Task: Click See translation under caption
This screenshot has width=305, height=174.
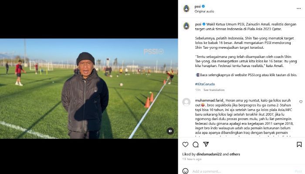Action: pos(214,90)
